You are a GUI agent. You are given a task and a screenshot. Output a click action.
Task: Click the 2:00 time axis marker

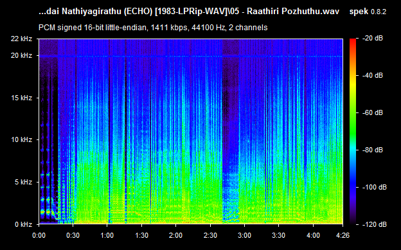pyautogui.click(x=175, y=235)
